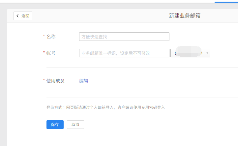
Task: Click the domain dropdown arrow icon
Action: [207, 53]
